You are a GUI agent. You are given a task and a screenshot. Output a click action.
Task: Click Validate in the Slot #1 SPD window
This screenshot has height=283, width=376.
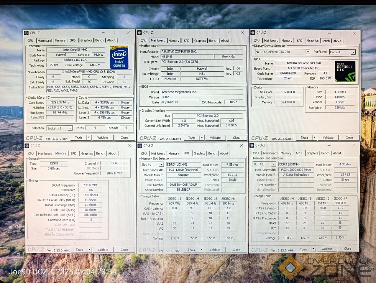click(215, 250)
